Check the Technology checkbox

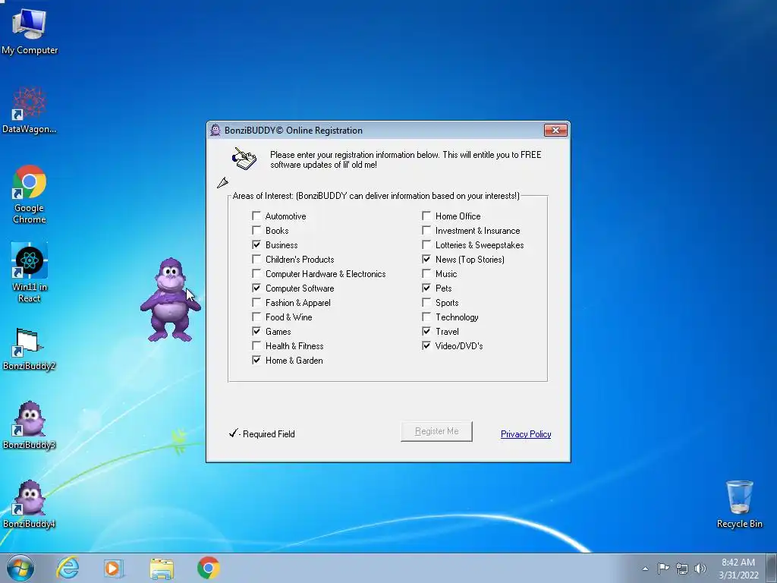426,317
